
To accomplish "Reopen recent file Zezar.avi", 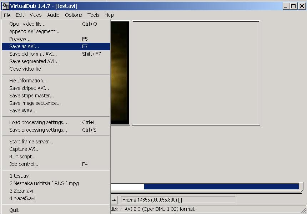I will click(21, 191).
